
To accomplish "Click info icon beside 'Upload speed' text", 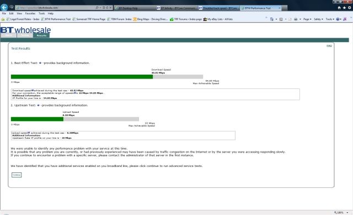I will point(29,133).
